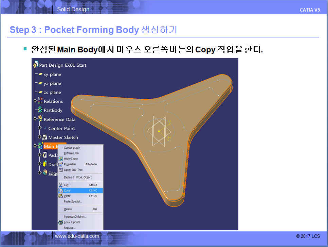Click the Properties icon in context menu
Screen dimensions: 328x247
[x=61, y=164]
